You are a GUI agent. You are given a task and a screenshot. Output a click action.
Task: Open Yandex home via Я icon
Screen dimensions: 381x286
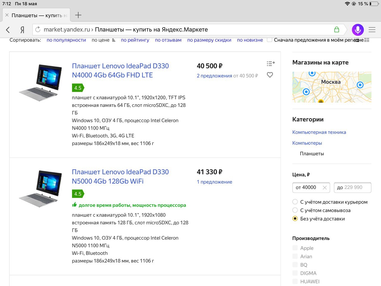pos(22,29)
